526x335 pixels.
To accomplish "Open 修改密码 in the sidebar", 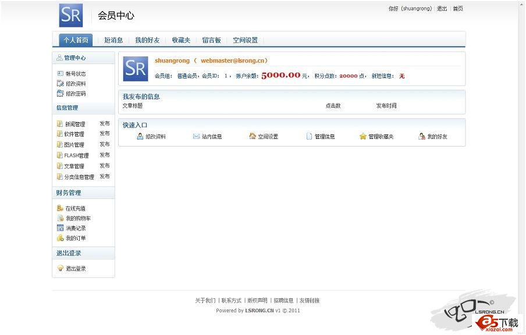I will click(x=76, y=94).
